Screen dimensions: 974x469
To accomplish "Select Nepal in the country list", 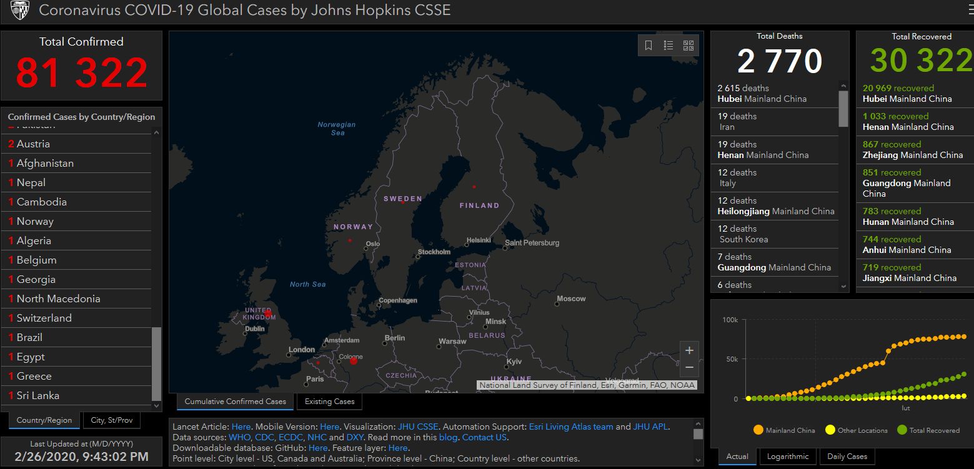I will [76, 182].
